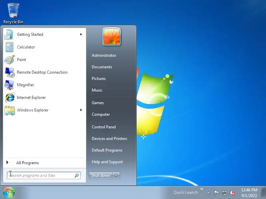Click the user account picture

coord(112,36)
